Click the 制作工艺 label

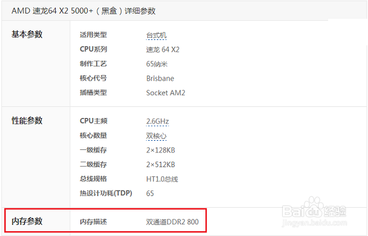[93, 64]
